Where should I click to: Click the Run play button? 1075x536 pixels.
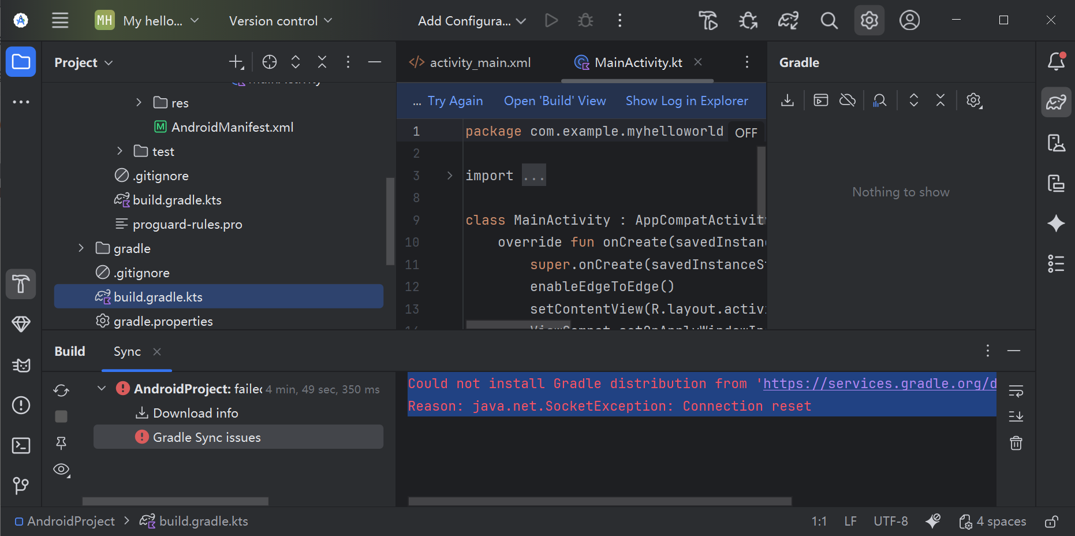tap(551, 21)
